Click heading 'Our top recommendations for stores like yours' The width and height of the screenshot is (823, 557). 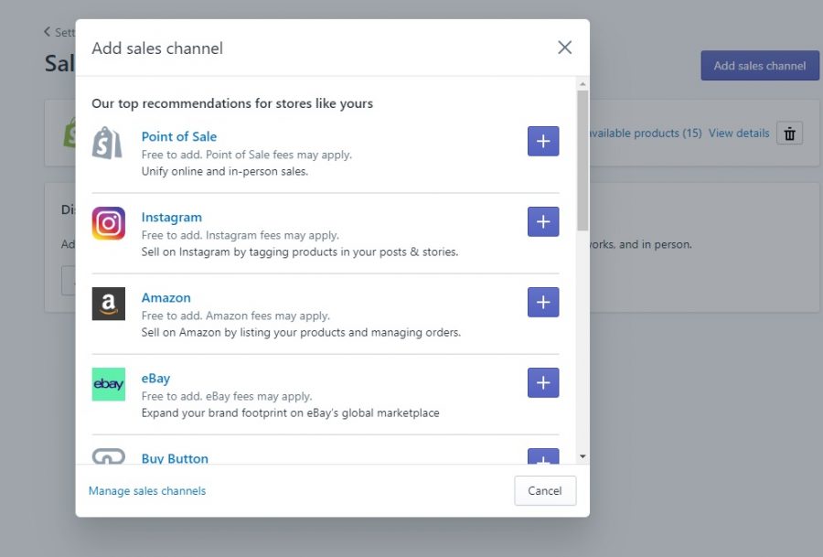[232, 103]
